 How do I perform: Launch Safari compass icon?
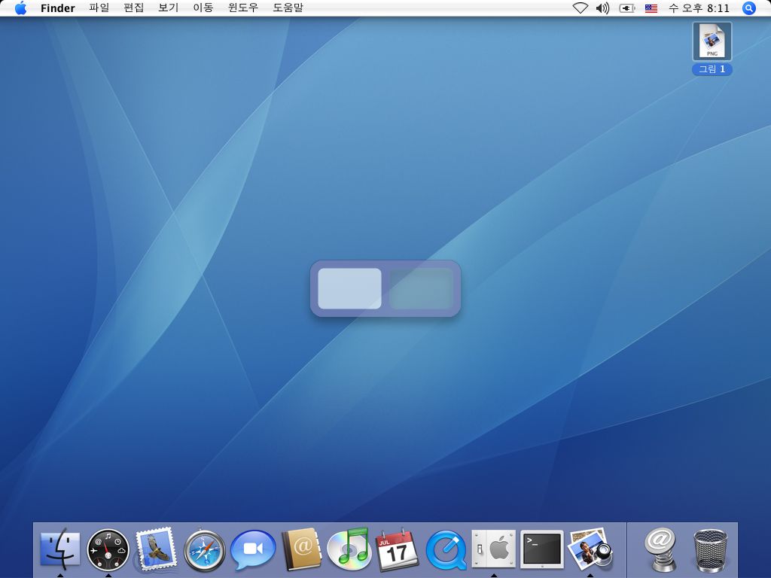tap(205, 549)
